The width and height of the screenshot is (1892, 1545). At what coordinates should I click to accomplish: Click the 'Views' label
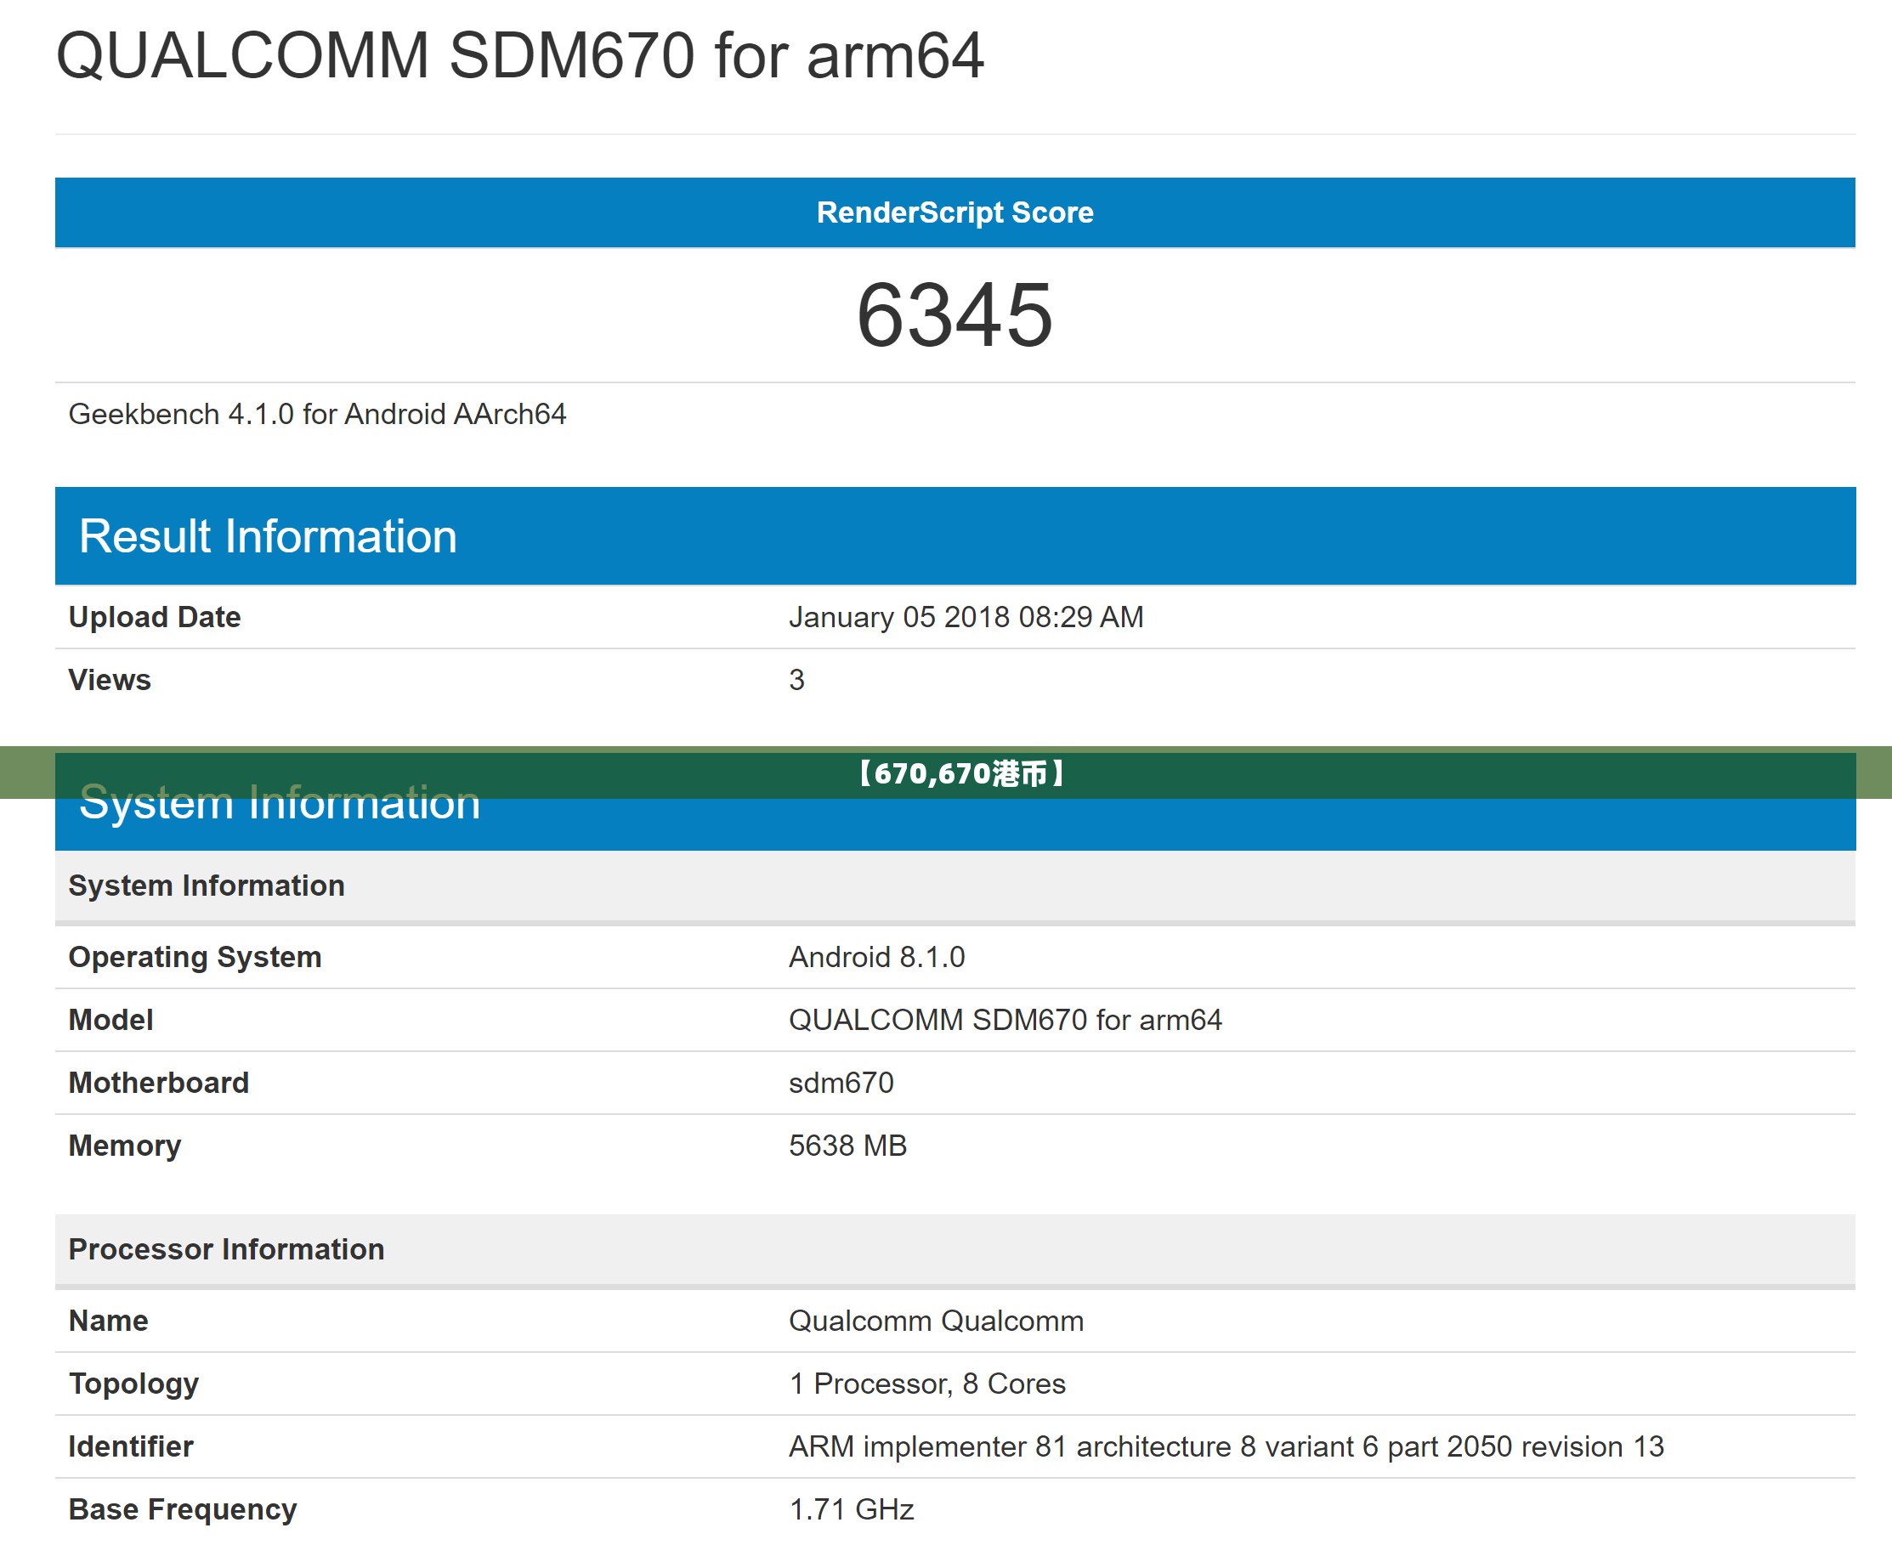coord(110,680)
